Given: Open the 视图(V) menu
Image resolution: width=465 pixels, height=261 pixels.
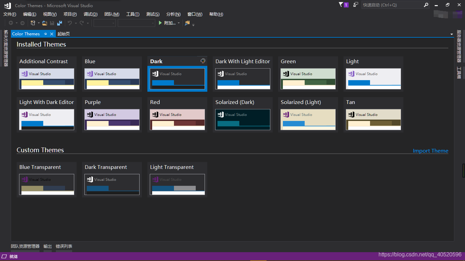Looking at the screenshot, I should tap(50, 14).
